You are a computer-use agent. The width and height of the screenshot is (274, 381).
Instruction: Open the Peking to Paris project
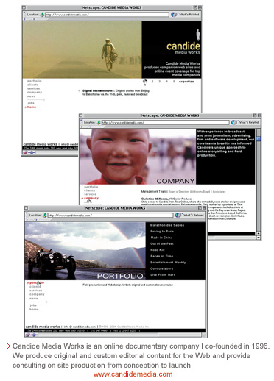(162, 231)
